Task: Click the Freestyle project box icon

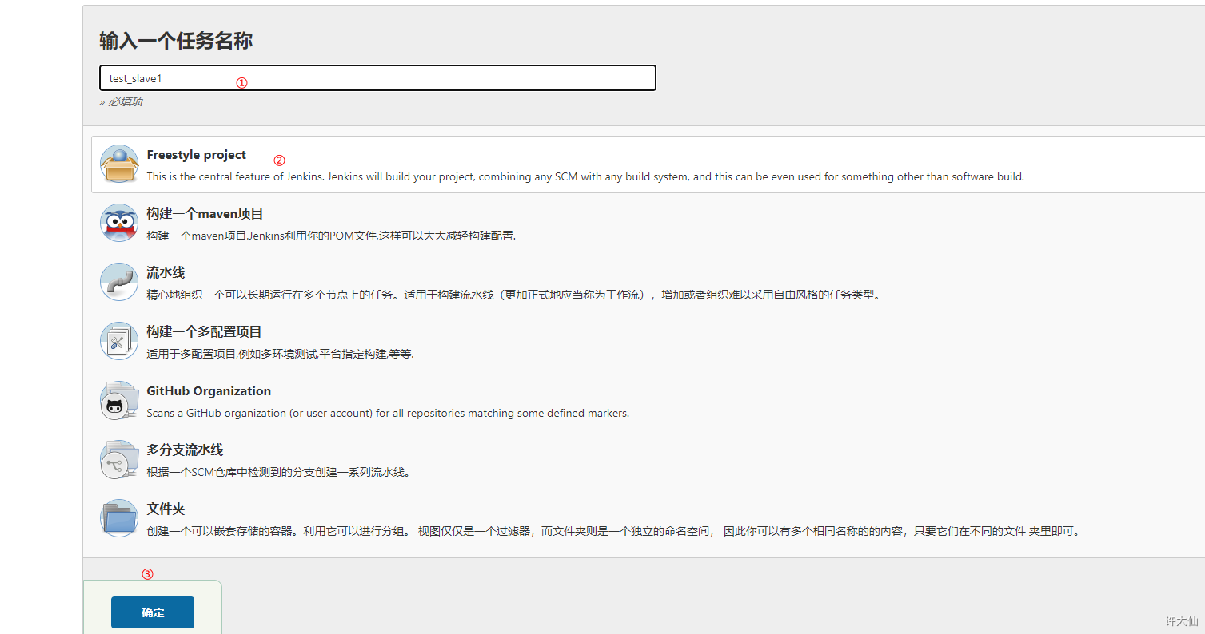Action: 119,164
